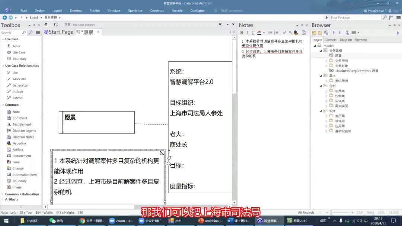Expand the Common Relationships section

coord(3,194)
